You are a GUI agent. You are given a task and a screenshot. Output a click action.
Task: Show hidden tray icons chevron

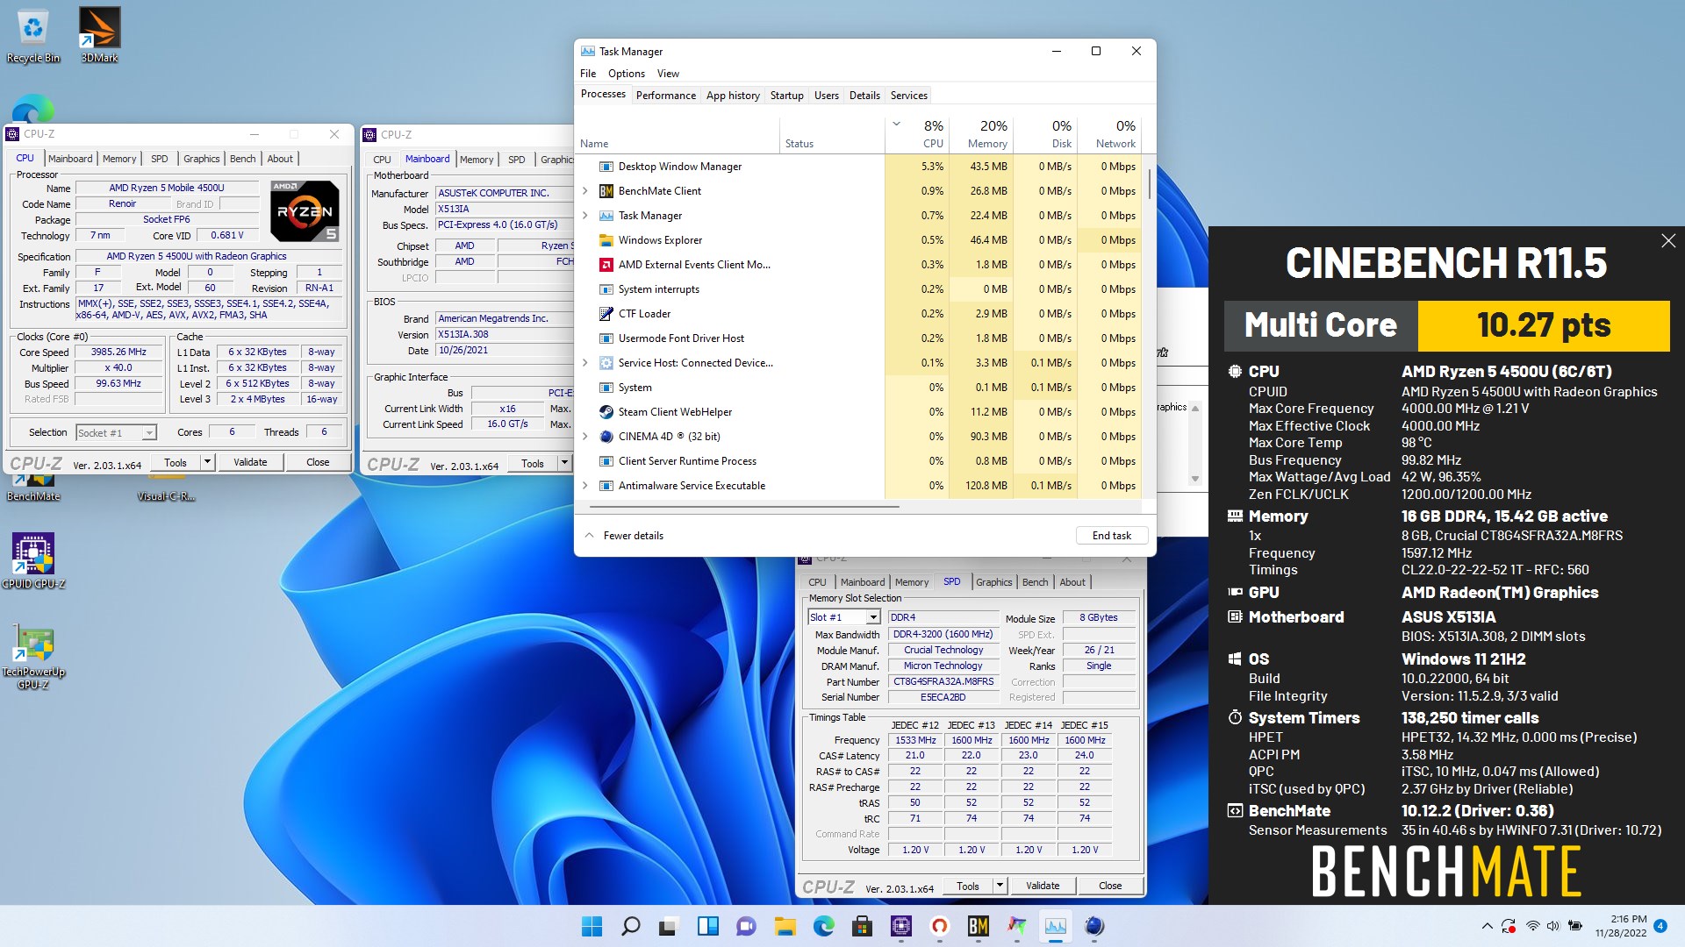tap(1487, 926)
